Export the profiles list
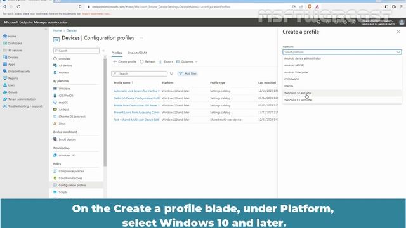This screenshot has height=228, width=406. click(166, 62)
